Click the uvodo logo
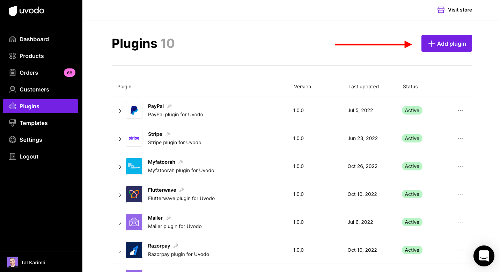The height and width of the screenshot is (272, 500). tap(27, 11)
